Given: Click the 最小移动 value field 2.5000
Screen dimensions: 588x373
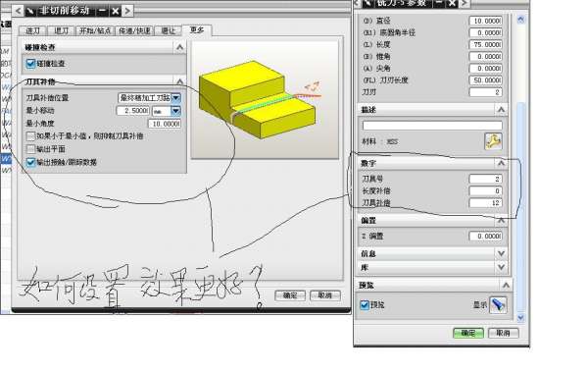Looking at the screenshot, I should pyautogui.click(x=133, y=111).
